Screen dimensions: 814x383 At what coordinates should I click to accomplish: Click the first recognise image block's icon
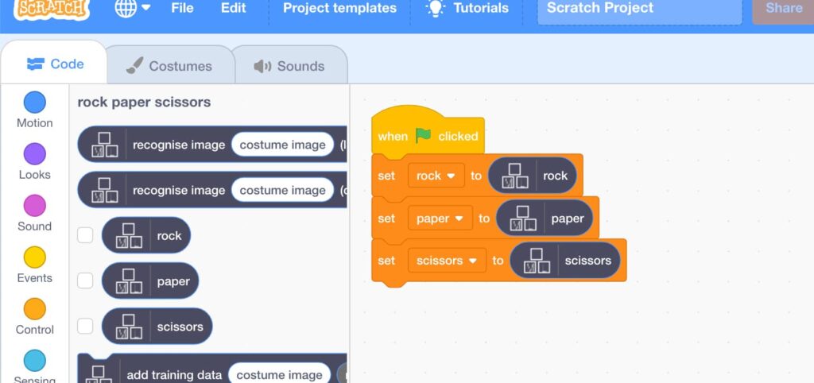105,145
